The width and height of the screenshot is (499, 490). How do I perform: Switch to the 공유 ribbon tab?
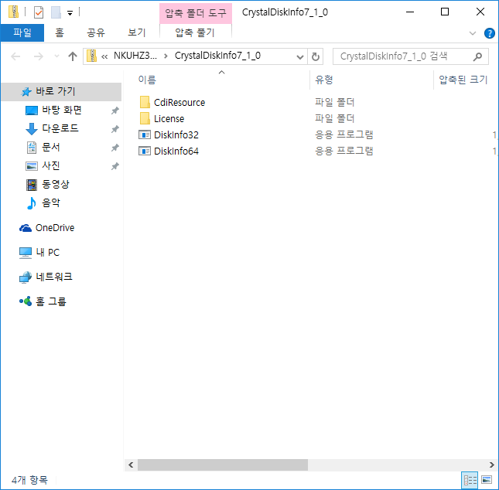[x=96, y=32]
